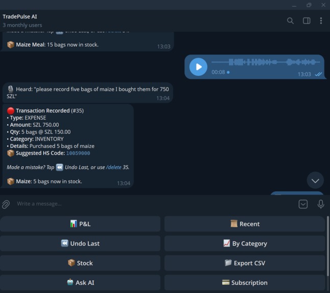Click the "Category: INVENTORY" line
Screen dimensions: 330x293
[35, 139]
